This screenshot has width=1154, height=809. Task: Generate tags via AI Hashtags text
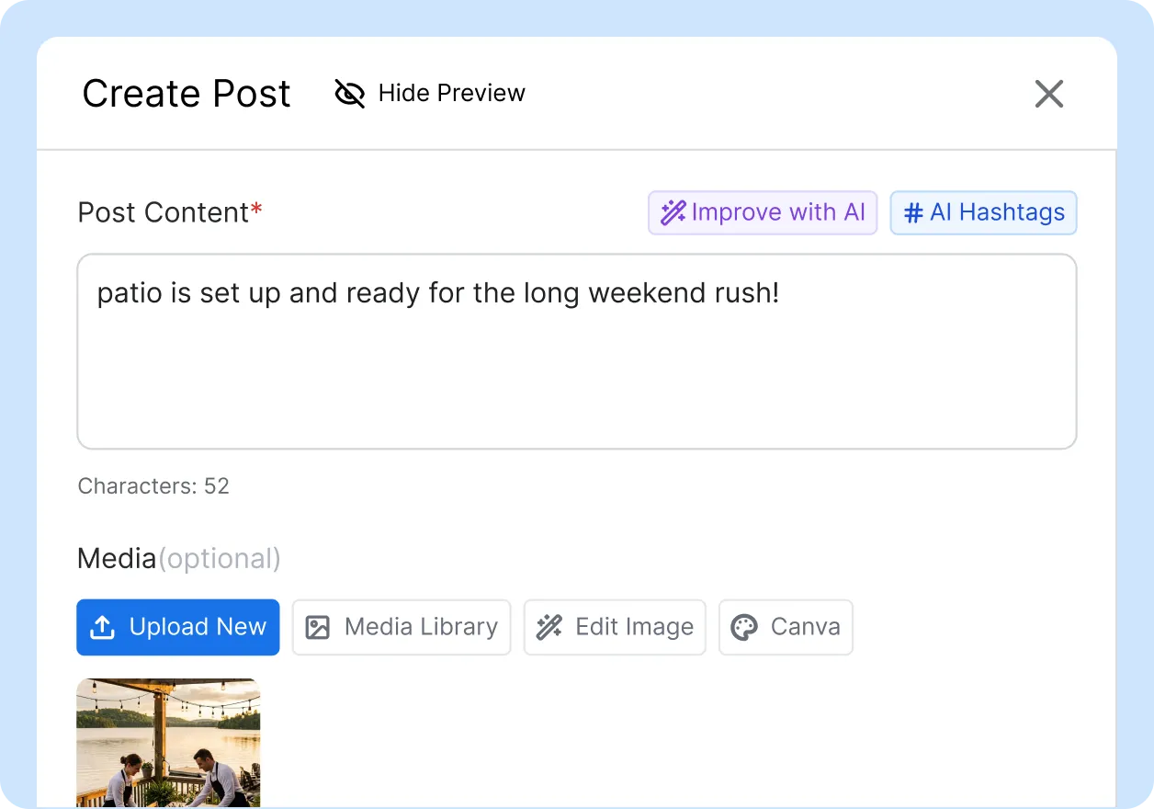click(x=997, y=213)
